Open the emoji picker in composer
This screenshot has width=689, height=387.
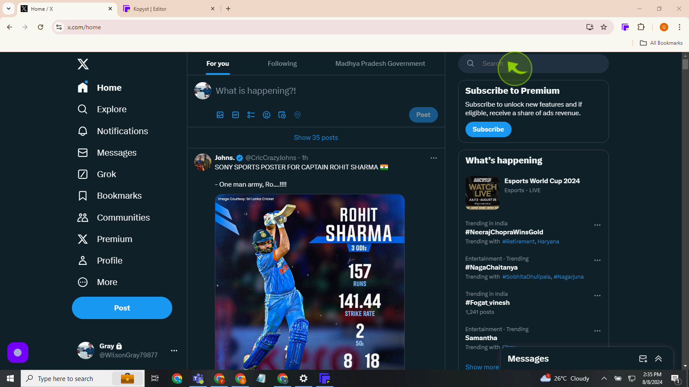click(x=267, y=115)
